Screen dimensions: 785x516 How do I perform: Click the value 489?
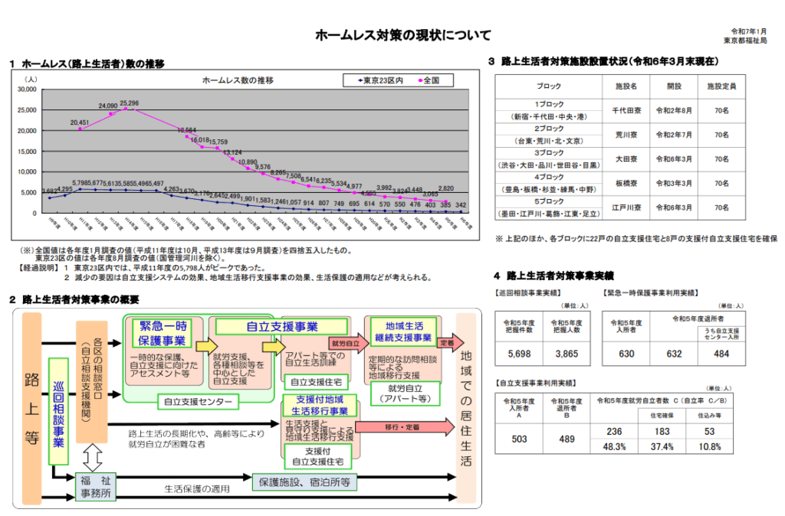pyautogui.click(x=567, y=439)
